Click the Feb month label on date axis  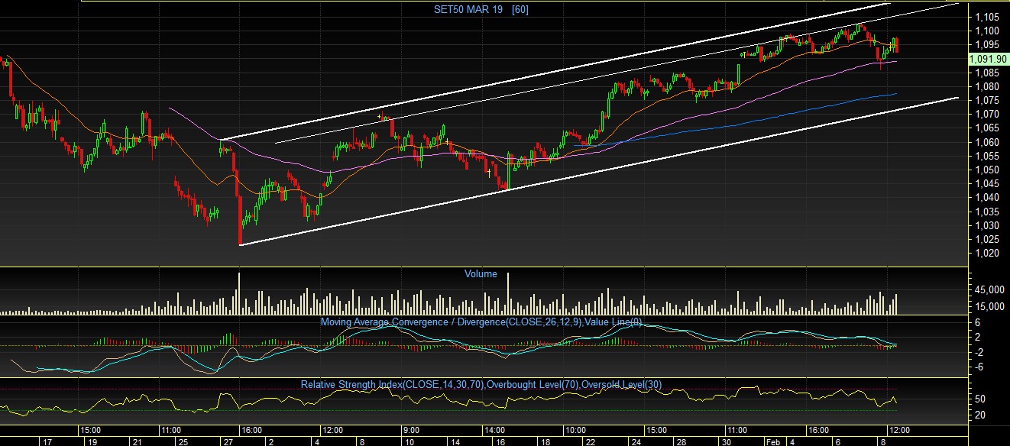click(x=772, y=441)
